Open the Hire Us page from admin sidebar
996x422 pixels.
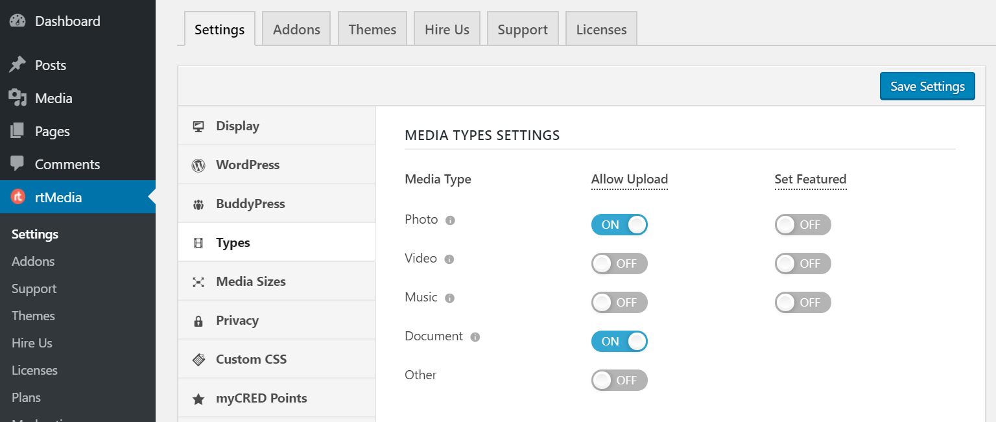tap(31, 343)
